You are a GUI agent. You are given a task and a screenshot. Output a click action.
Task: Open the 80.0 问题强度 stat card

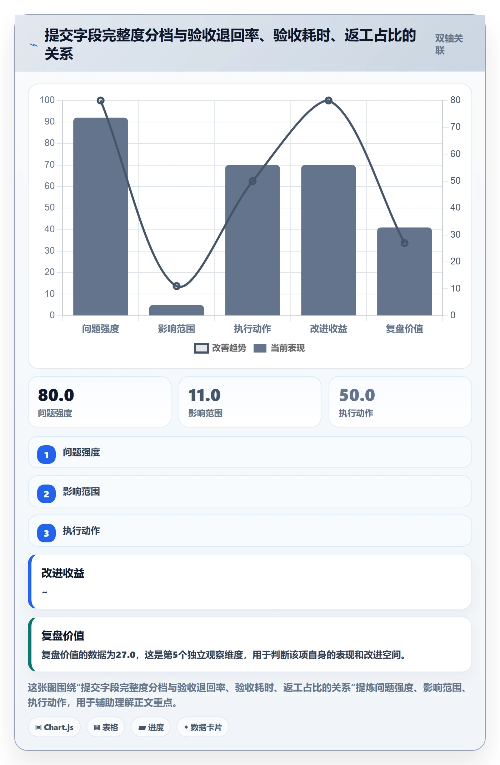[x=100, y=402]
